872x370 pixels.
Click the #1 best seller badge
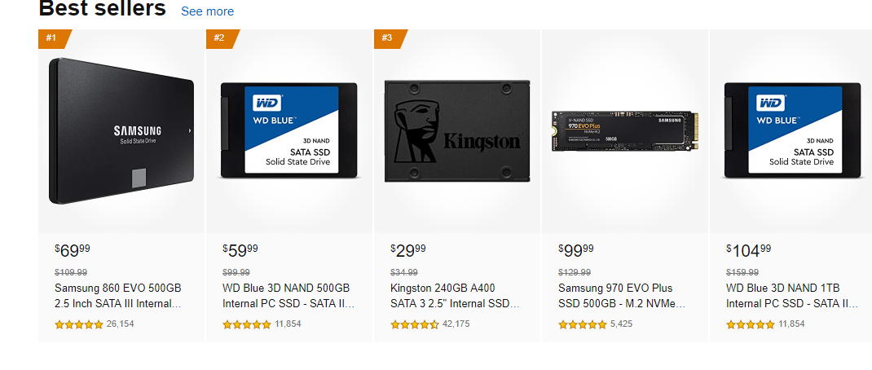coord(55,38)
